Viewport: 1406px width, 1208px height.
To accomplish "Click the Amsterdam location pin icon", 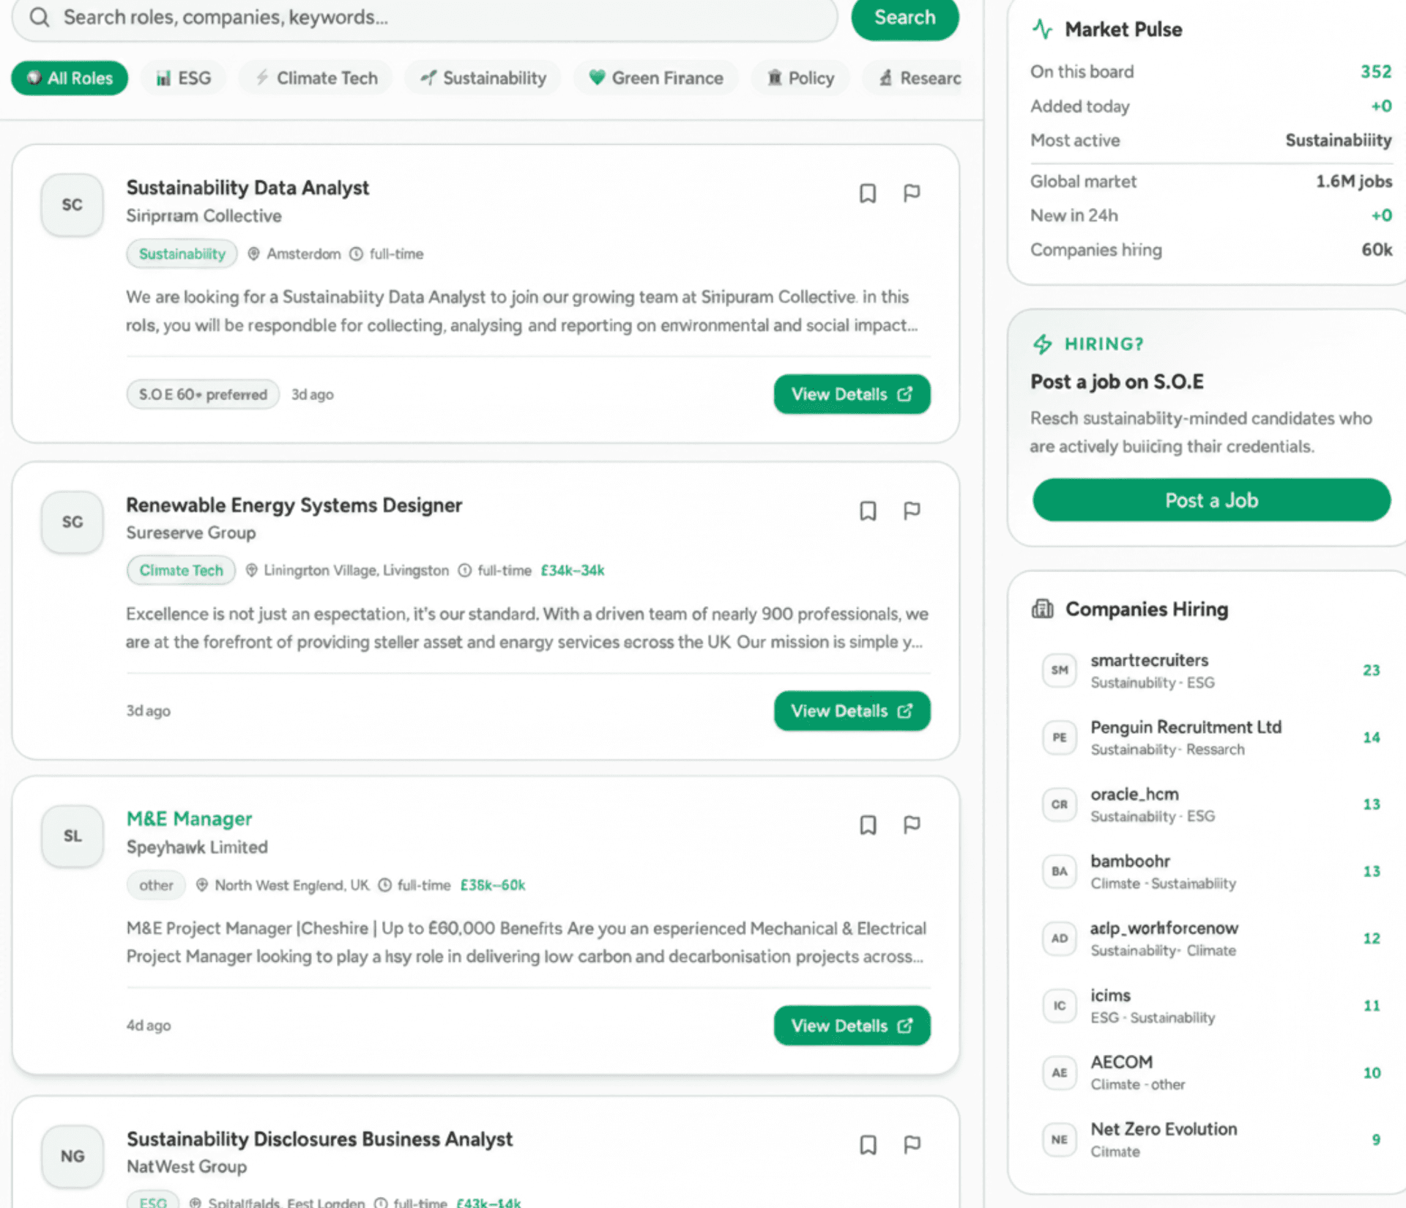I will click(253, 253).
